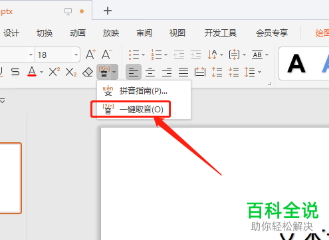Click the decrease indent icon
The width and height of the screenshot is (329, 240).
point(179,55)
